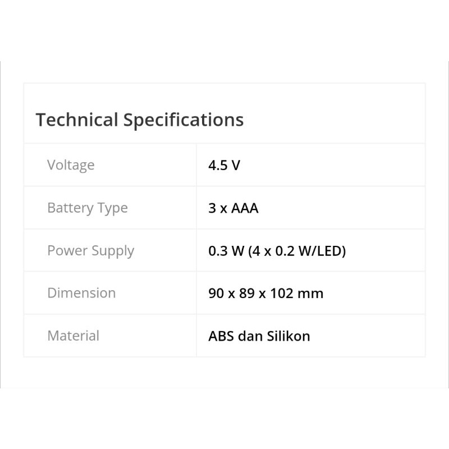Select the Voltage row label
The image size is (449, 449).
(71, 165)
